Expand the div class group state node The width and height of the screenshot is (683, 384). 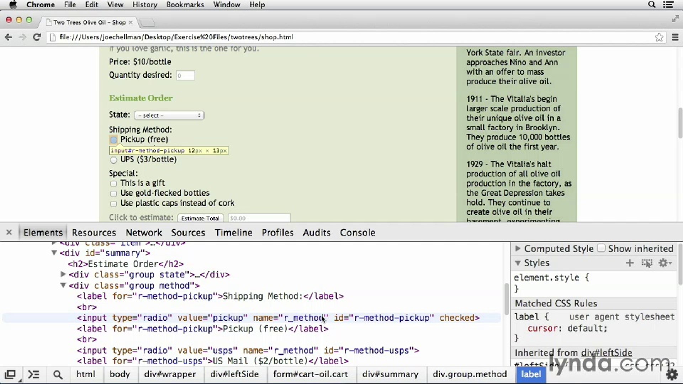tap(63, 274)
